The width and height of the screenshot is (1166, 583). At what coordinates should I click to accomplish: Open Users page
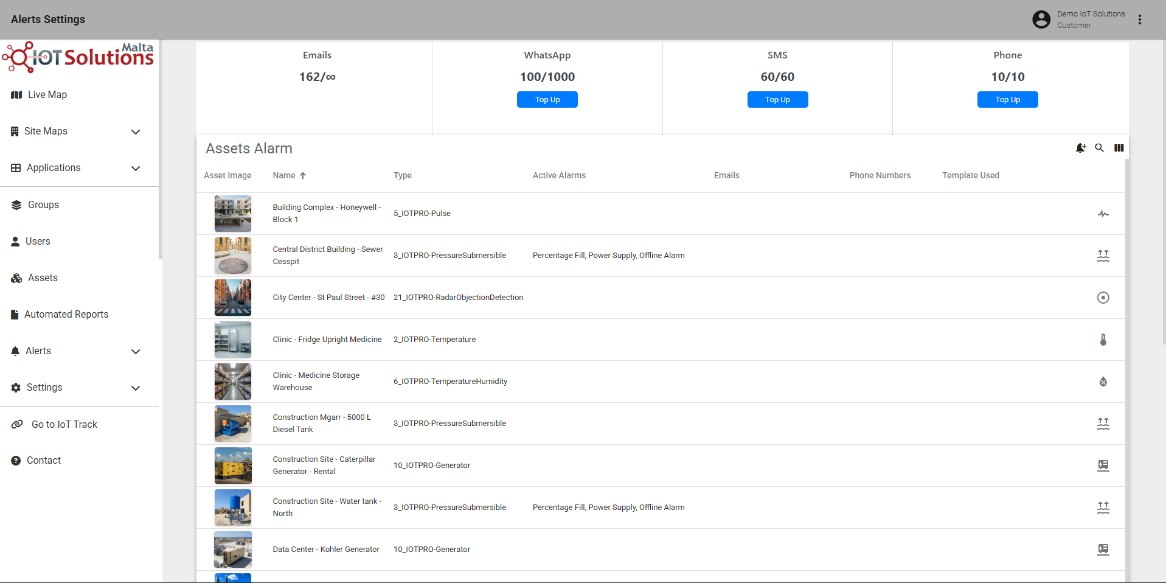click(38, 242)
